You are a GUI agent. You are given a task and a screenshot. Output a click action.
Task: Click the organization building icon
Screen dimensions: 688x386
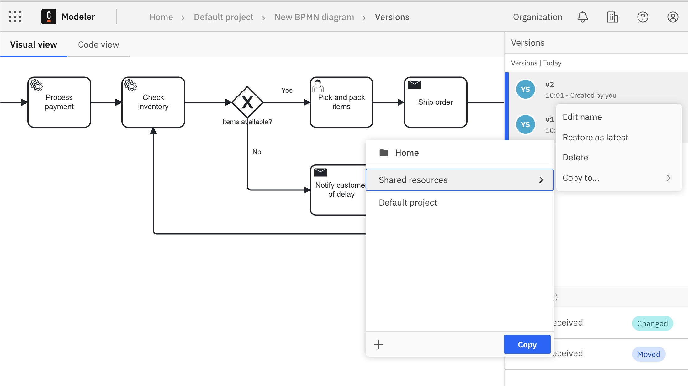(612, 17)
